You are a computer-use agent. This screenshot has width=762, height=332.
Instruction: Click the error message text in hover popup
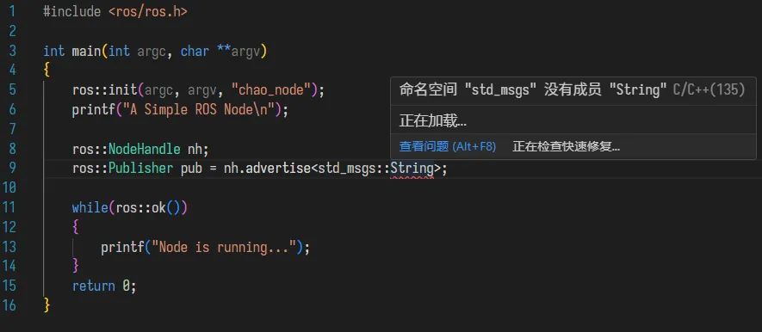coord(533,89)
